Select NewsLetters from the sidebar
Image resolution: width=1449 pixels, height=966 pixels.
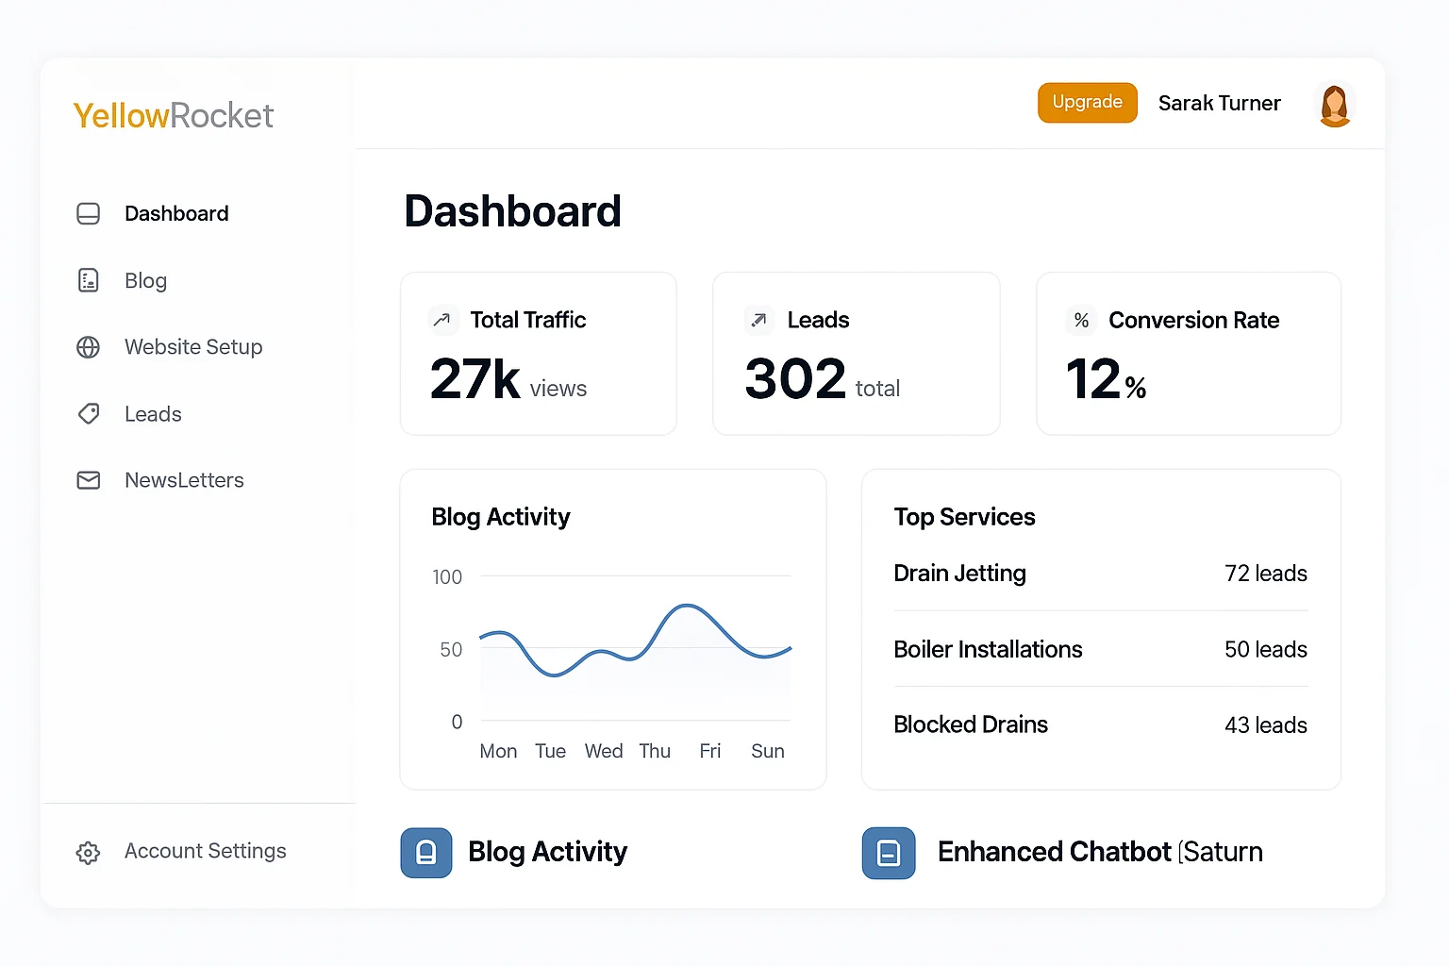(x=184, y=480)
